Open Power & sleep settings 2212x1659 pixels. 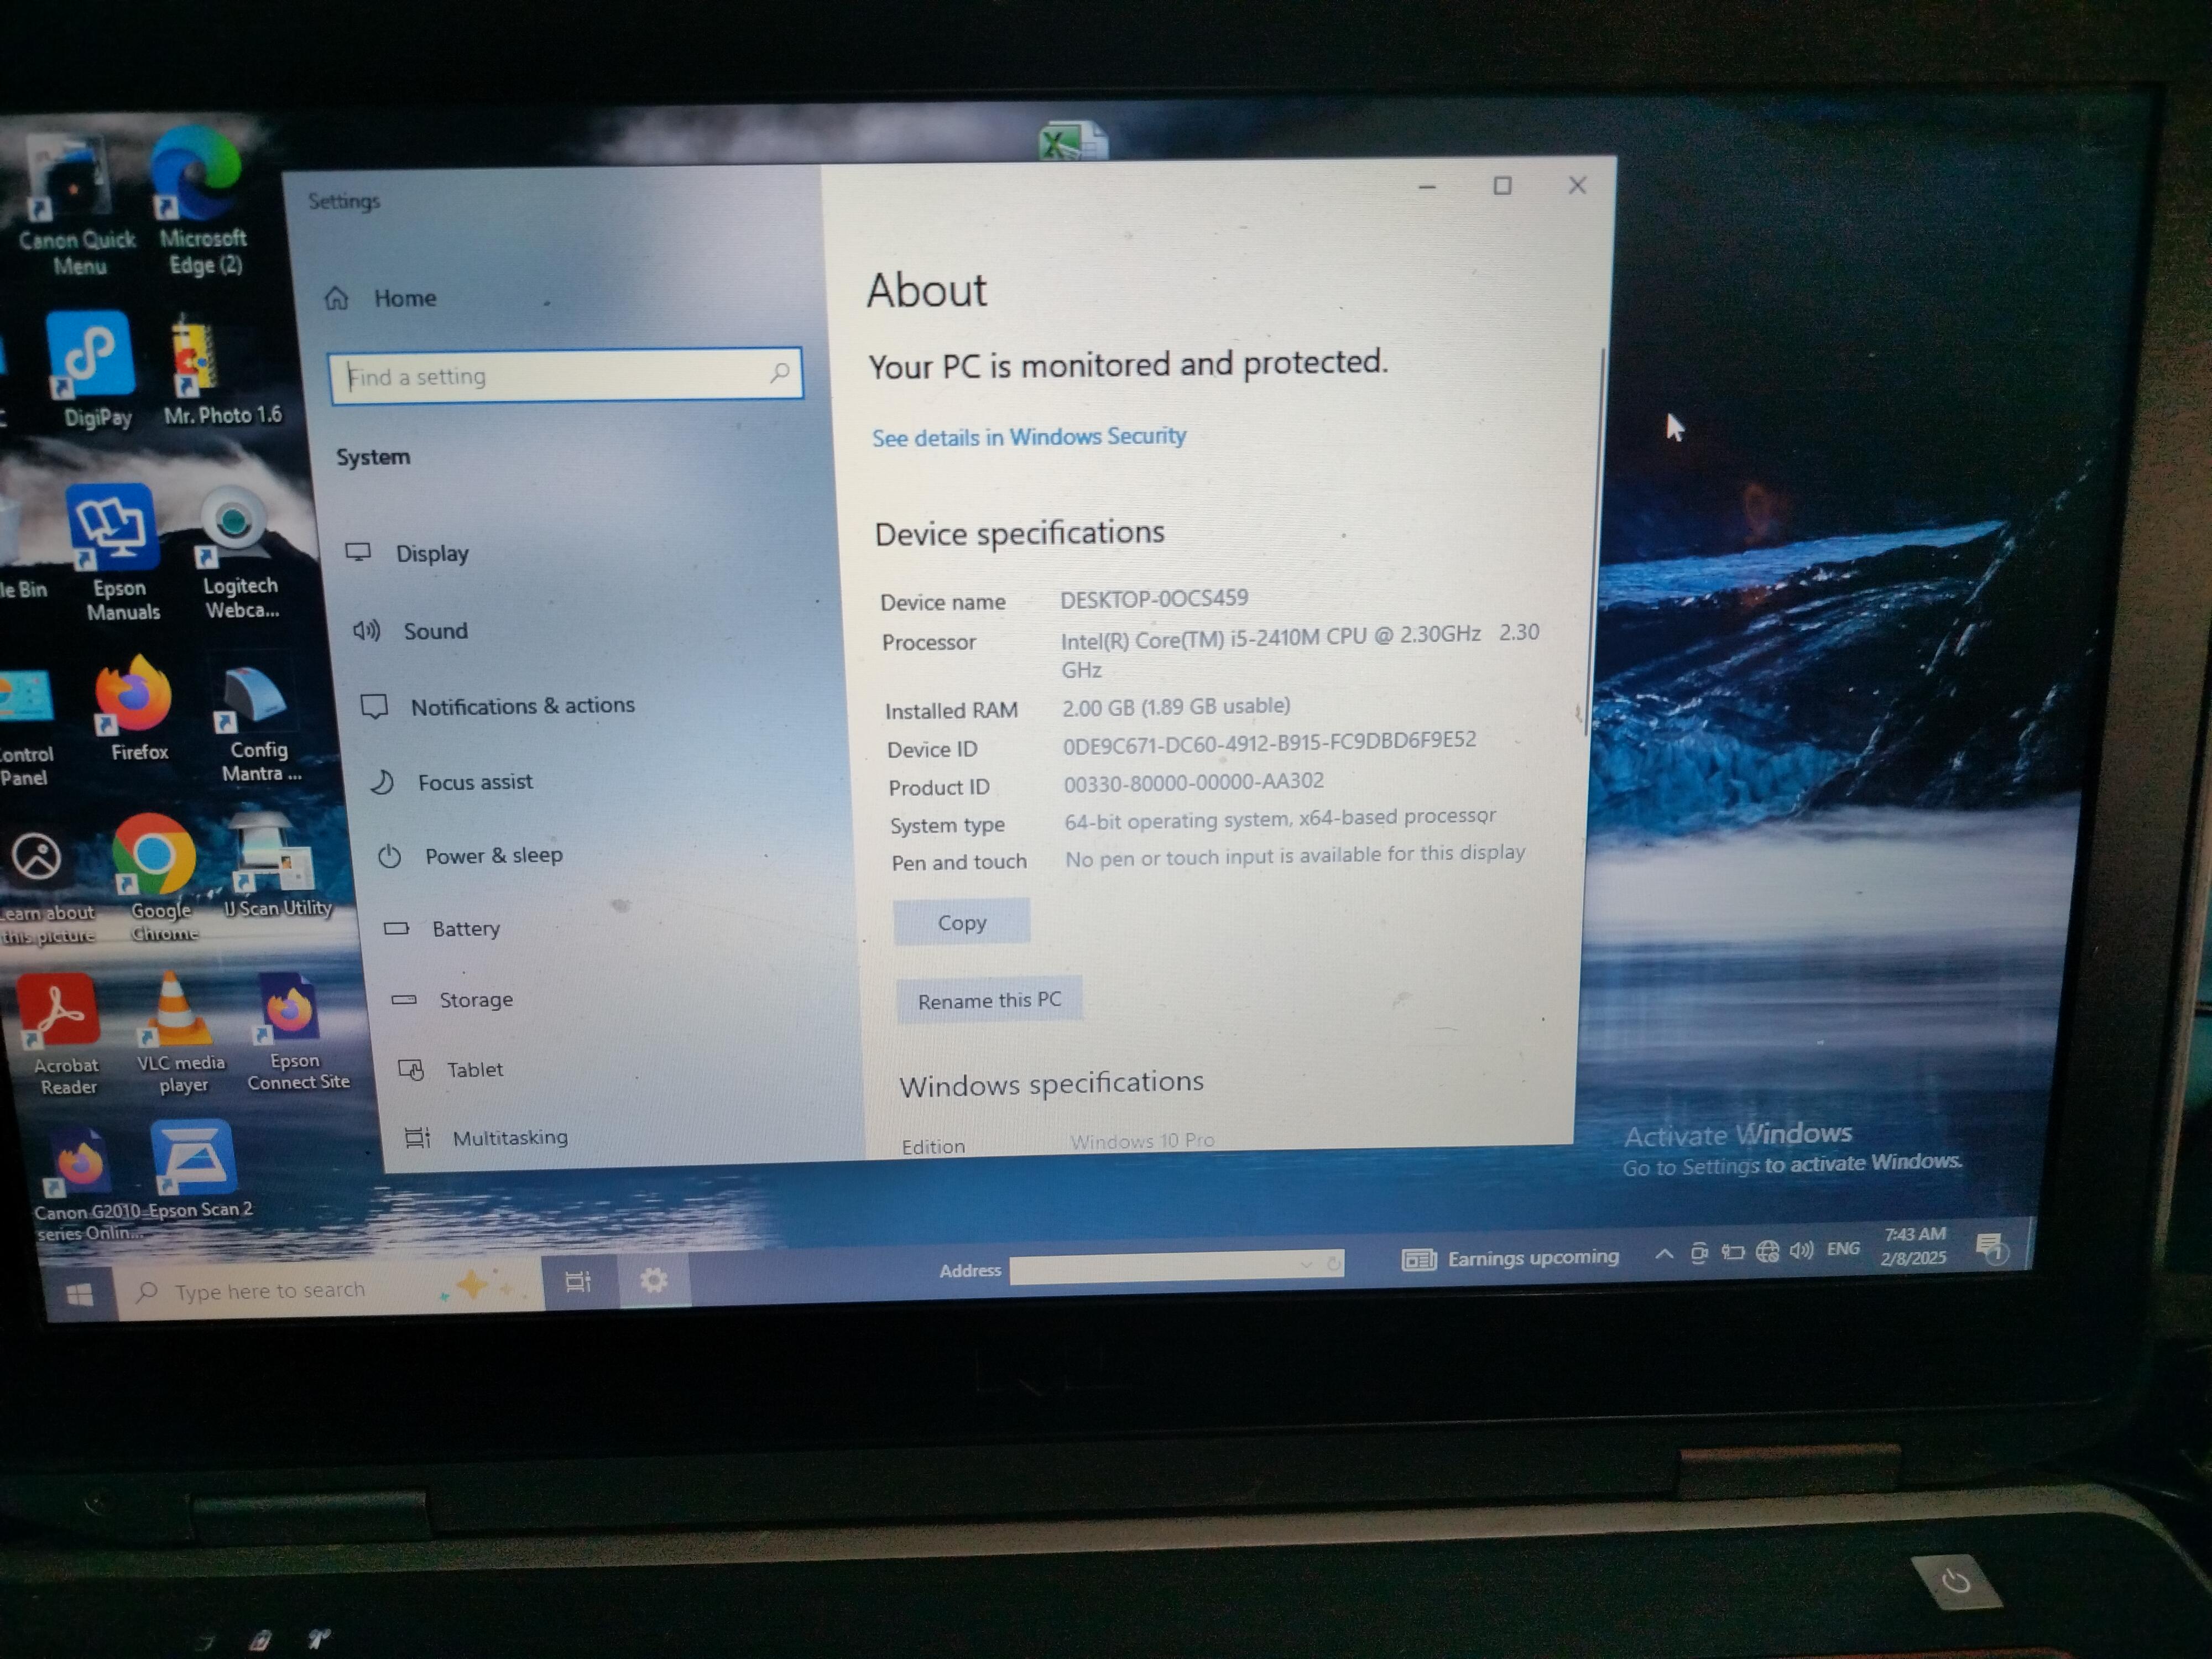tap(470, 855)
